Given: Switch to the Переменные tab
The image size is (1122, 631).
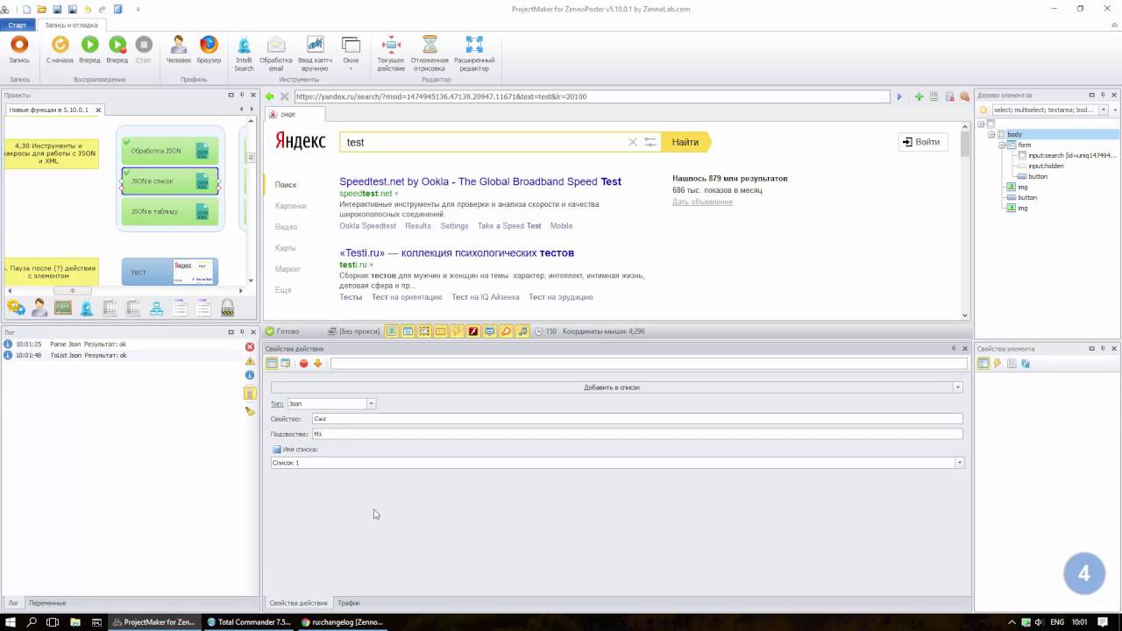Looking at the screenshot, I should click(x=47, y=603).
